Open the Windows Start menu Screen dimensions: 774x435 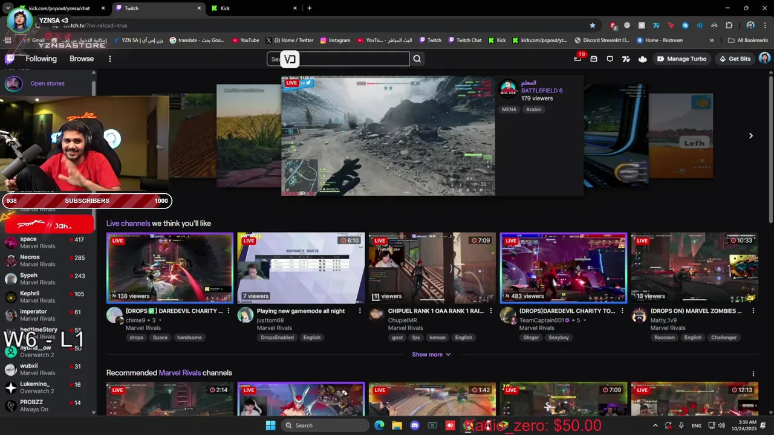[270, 425]
